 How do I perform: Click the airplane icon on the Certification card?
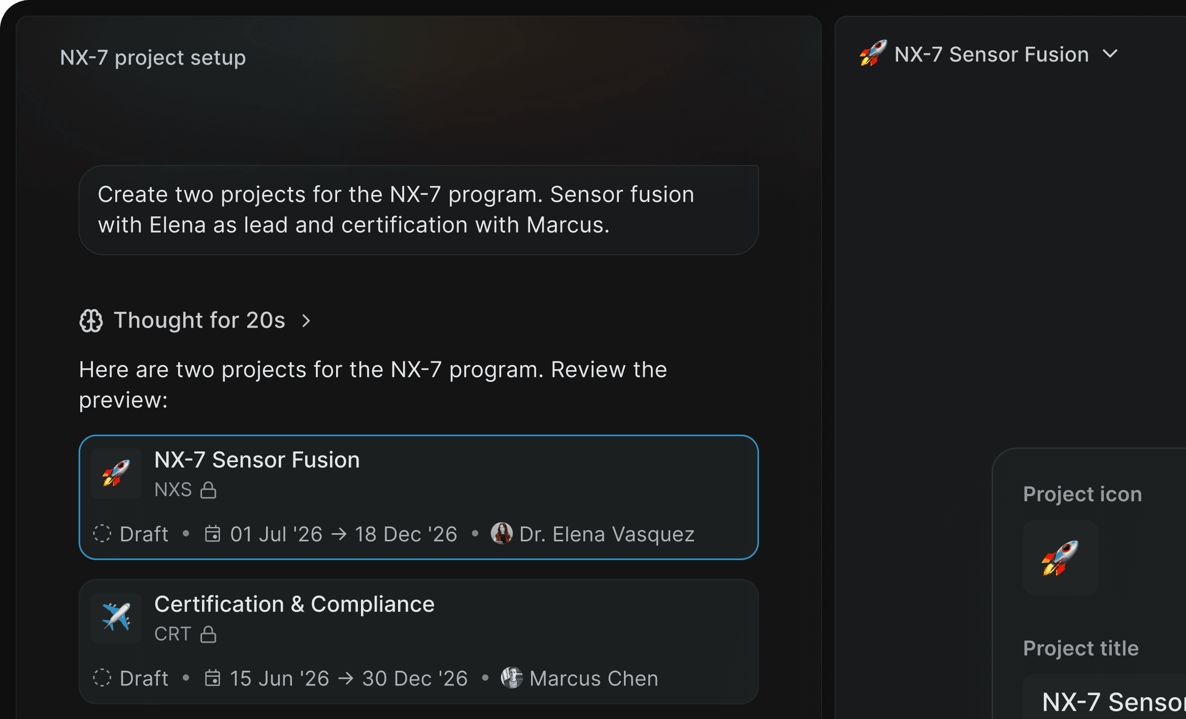coord(116,617)
